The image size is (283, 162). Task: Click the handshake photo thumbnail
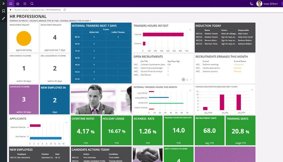[147, 154]
